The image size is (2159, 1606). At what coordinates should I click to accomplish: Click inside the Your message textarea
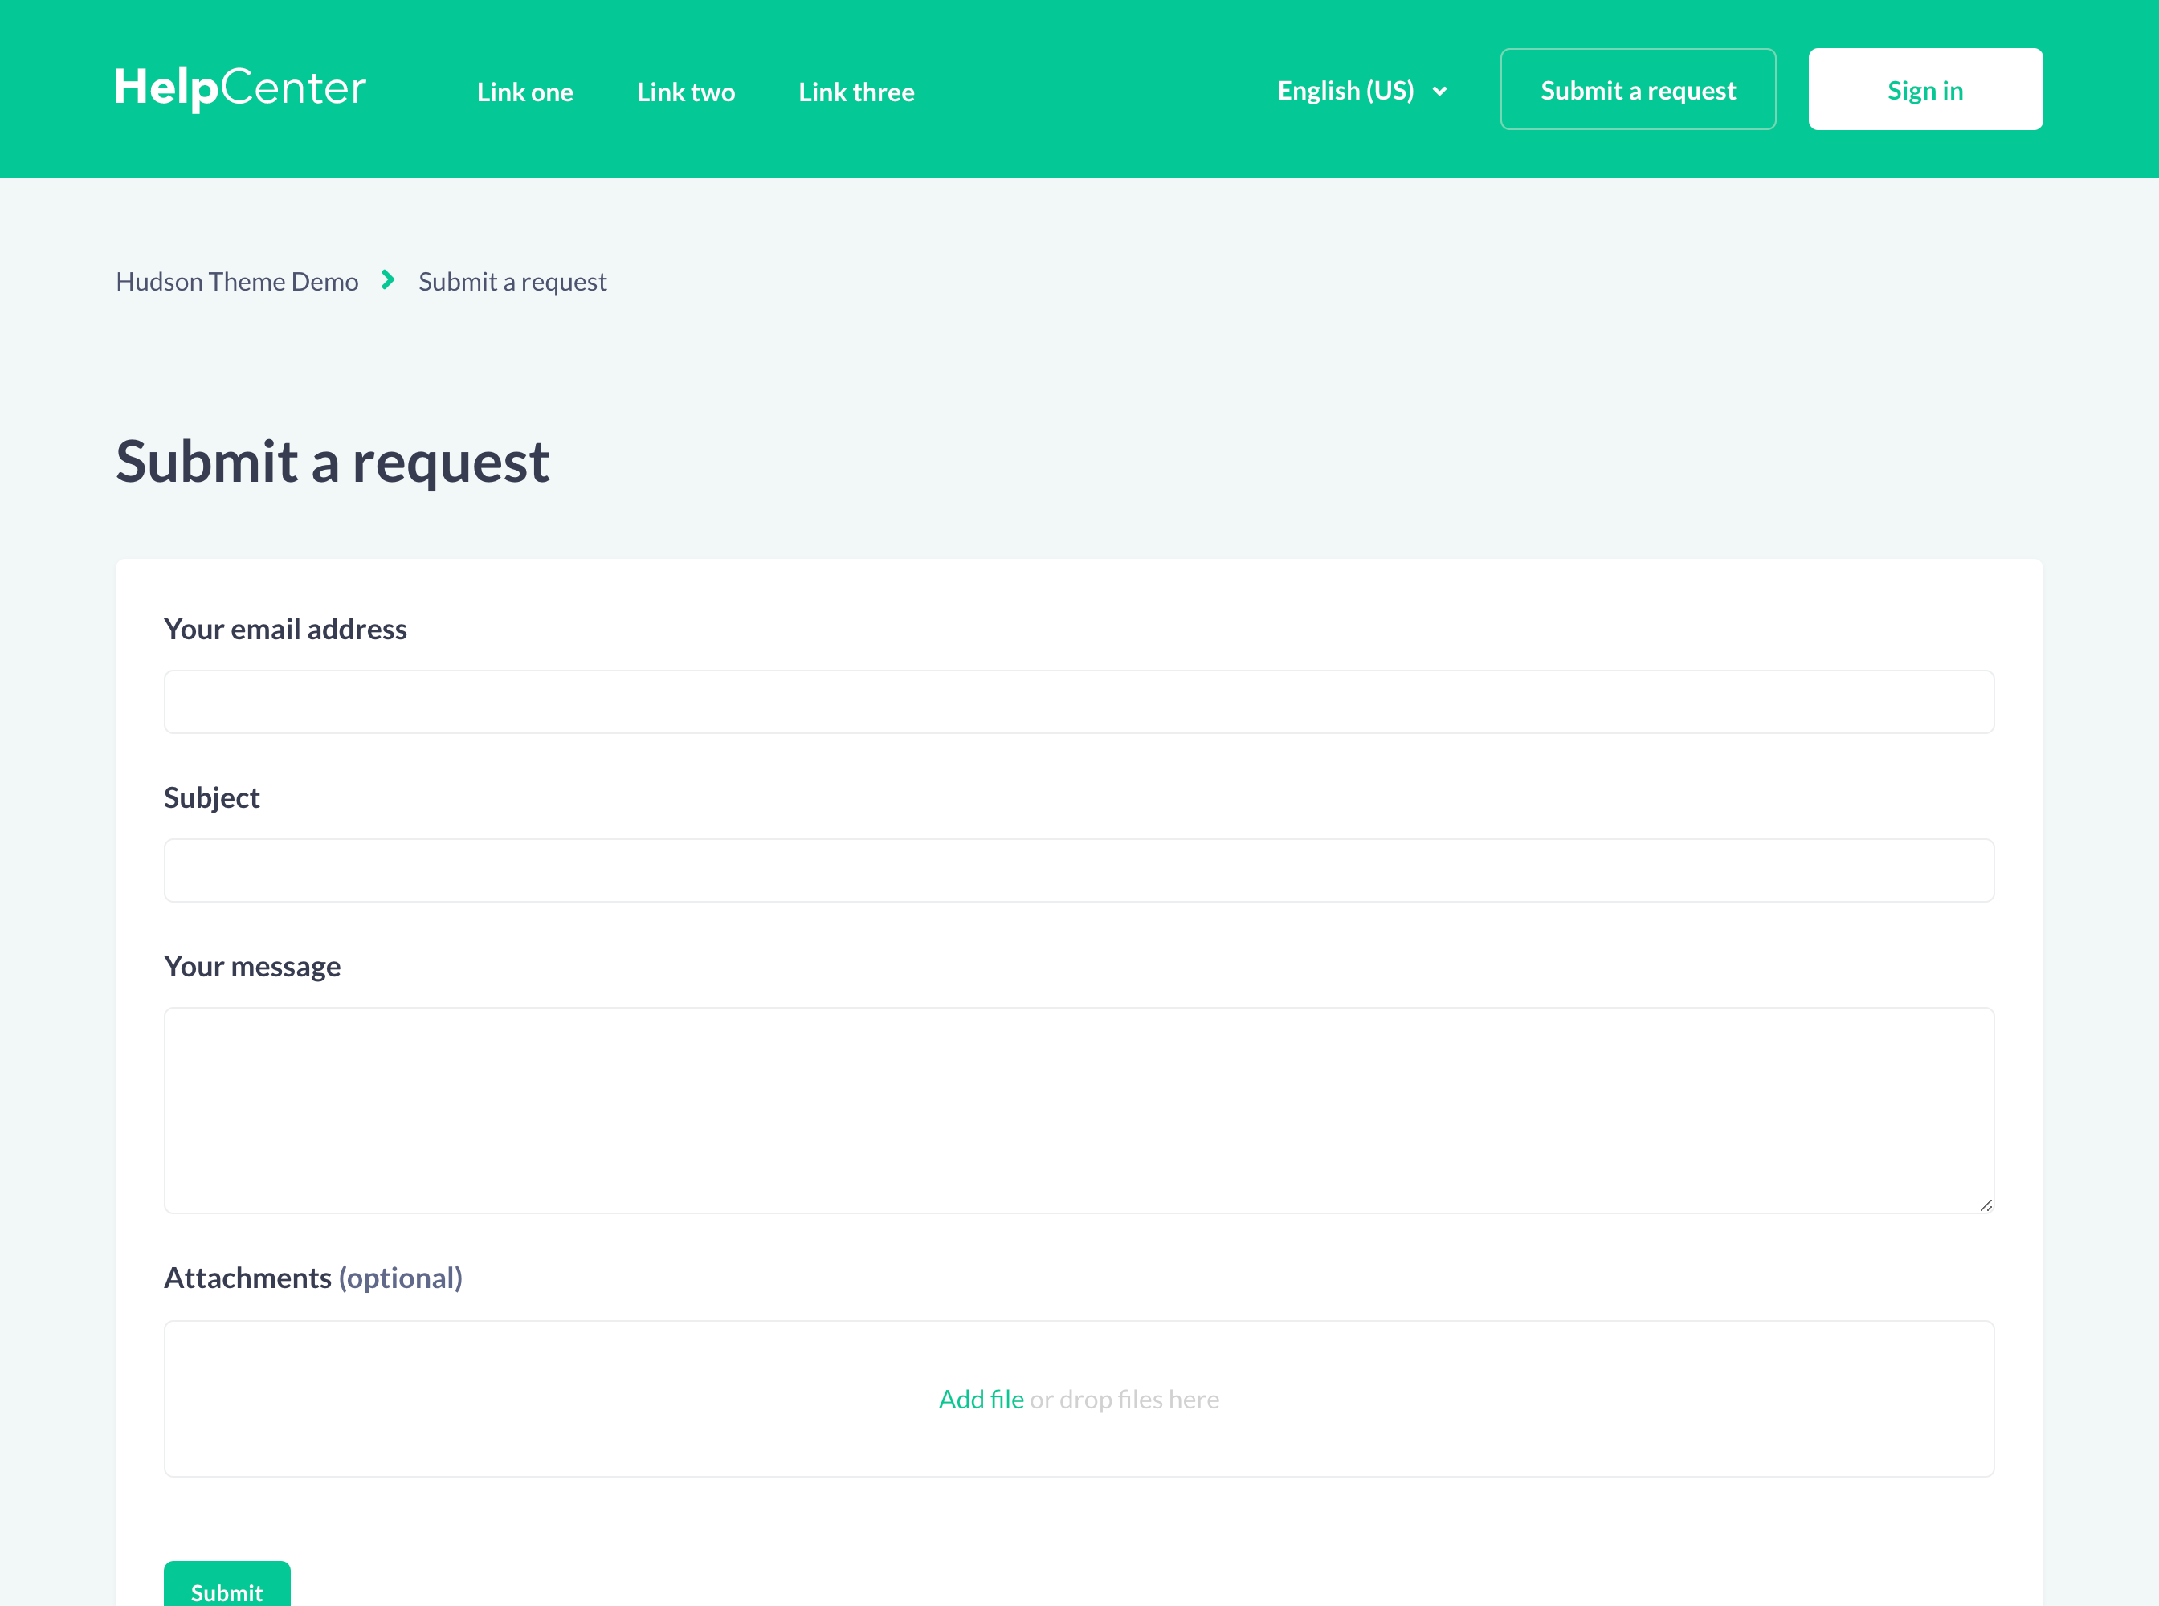point(1079,1109)
